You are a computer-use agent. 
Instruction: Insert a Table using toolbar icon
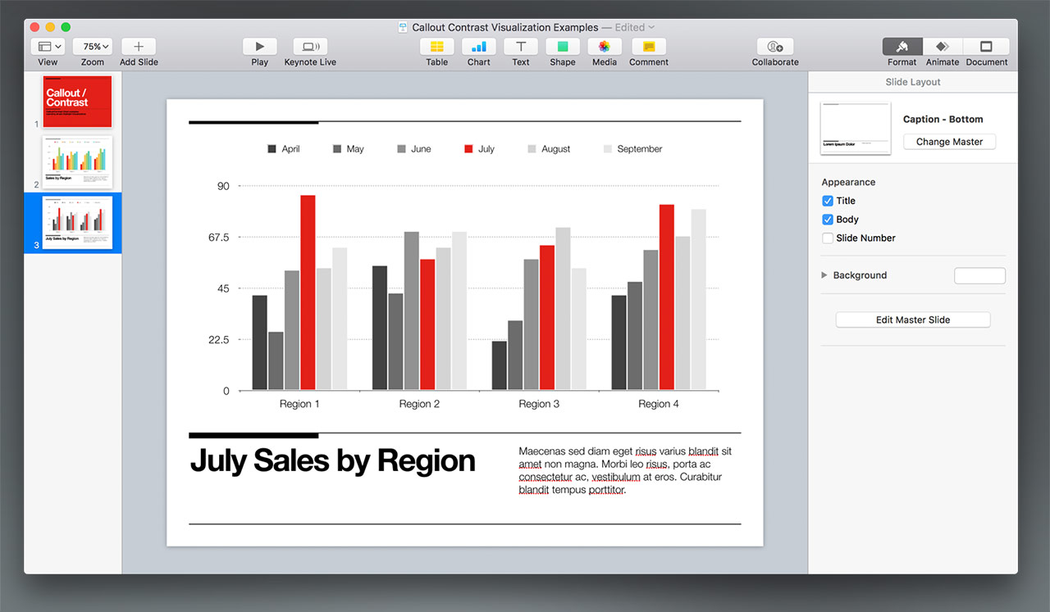[436, 47]
